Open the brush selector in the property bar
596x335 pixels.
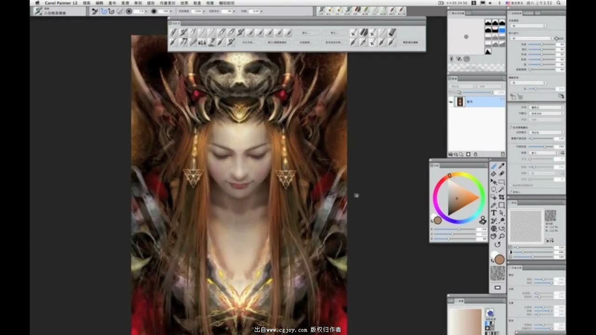(x=38, y=11)
